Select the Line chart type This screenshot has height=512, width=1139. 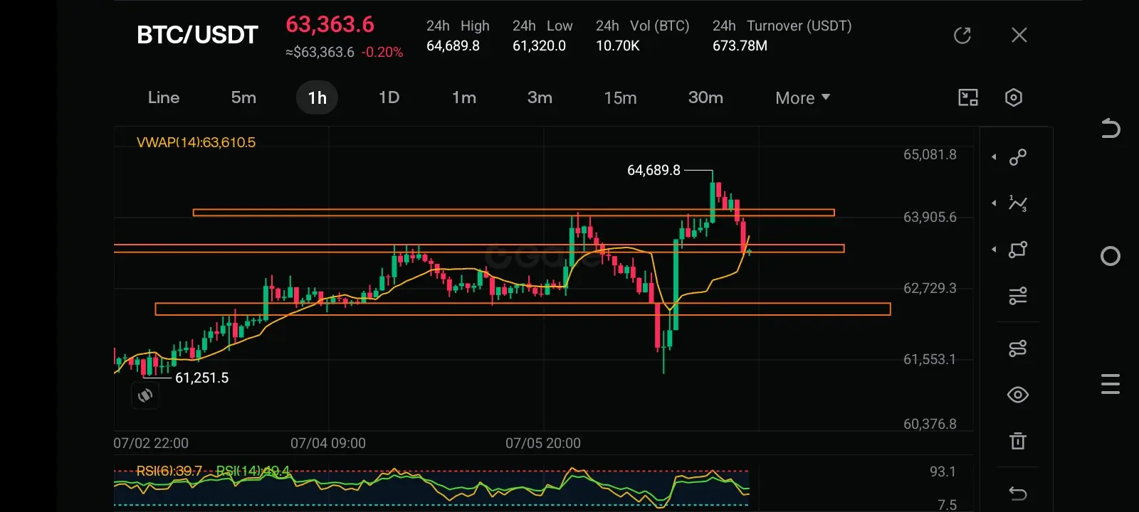164,97
